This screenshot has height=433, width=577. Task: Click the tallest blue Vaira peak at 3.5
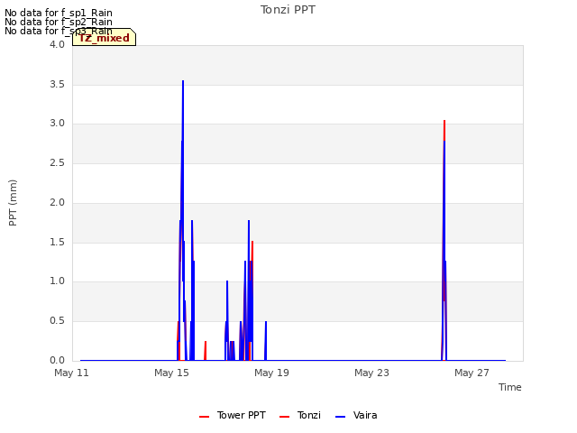[x=183, y=82]
